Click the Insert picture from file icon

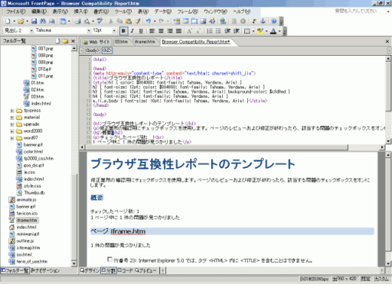pos(203,21)
